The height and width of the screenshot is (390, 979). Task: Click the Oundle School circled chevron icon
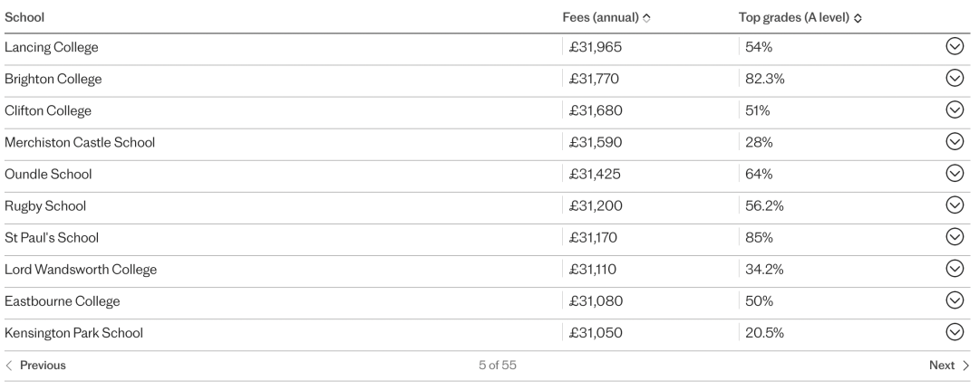[x=955, y=173]
